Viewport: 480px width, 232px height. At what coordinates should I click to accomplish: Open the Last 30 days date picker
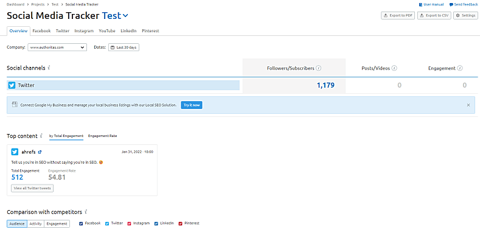(123, 47)
